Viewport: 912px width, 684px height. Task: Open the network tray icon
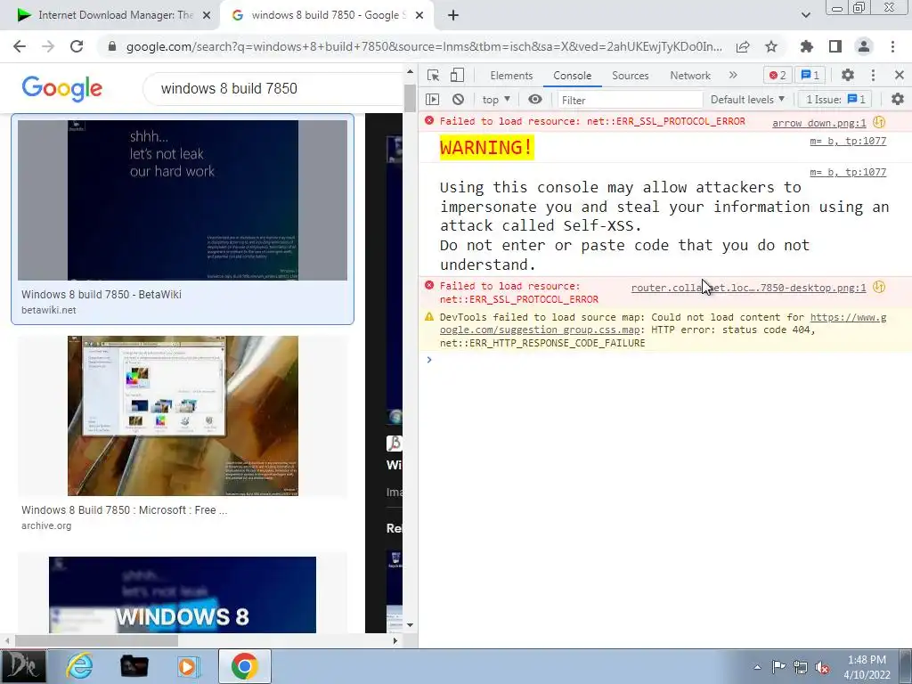801,667
